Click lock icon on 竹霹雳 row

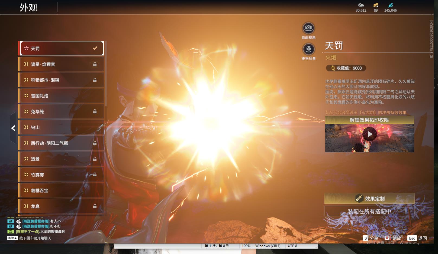pyautogui.click(x=95, y=174)
